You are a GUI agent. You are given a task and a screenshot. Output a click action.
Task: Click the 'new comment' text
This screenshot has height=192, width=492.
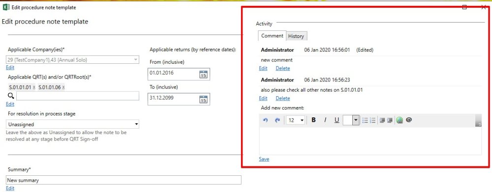[277, 60]
